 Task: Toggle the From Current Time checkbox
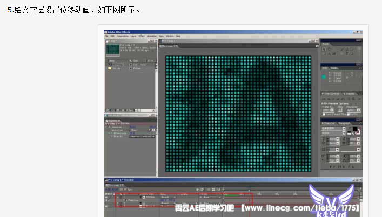pyautogui.click(x=324, y=114)
